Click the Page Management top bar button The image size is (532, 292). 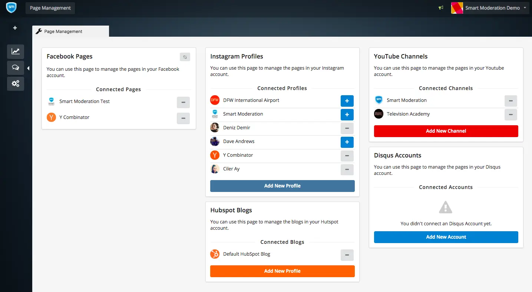coord(50,8)
